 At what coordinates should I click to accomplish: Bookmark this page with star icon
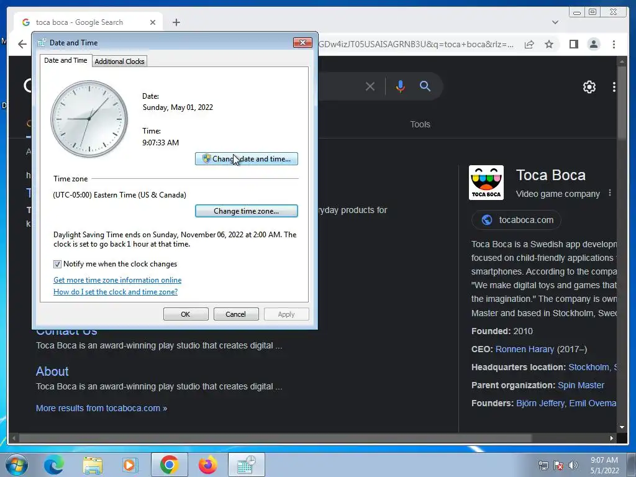[x=549, y=44]
